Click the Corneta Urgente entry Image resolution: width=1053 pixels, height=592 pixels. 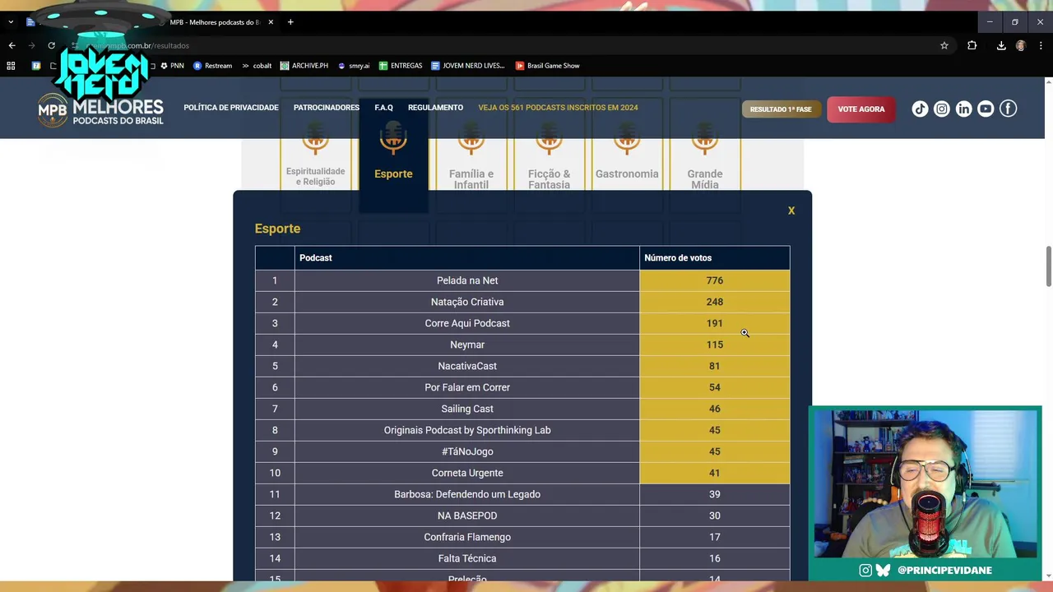467,473
